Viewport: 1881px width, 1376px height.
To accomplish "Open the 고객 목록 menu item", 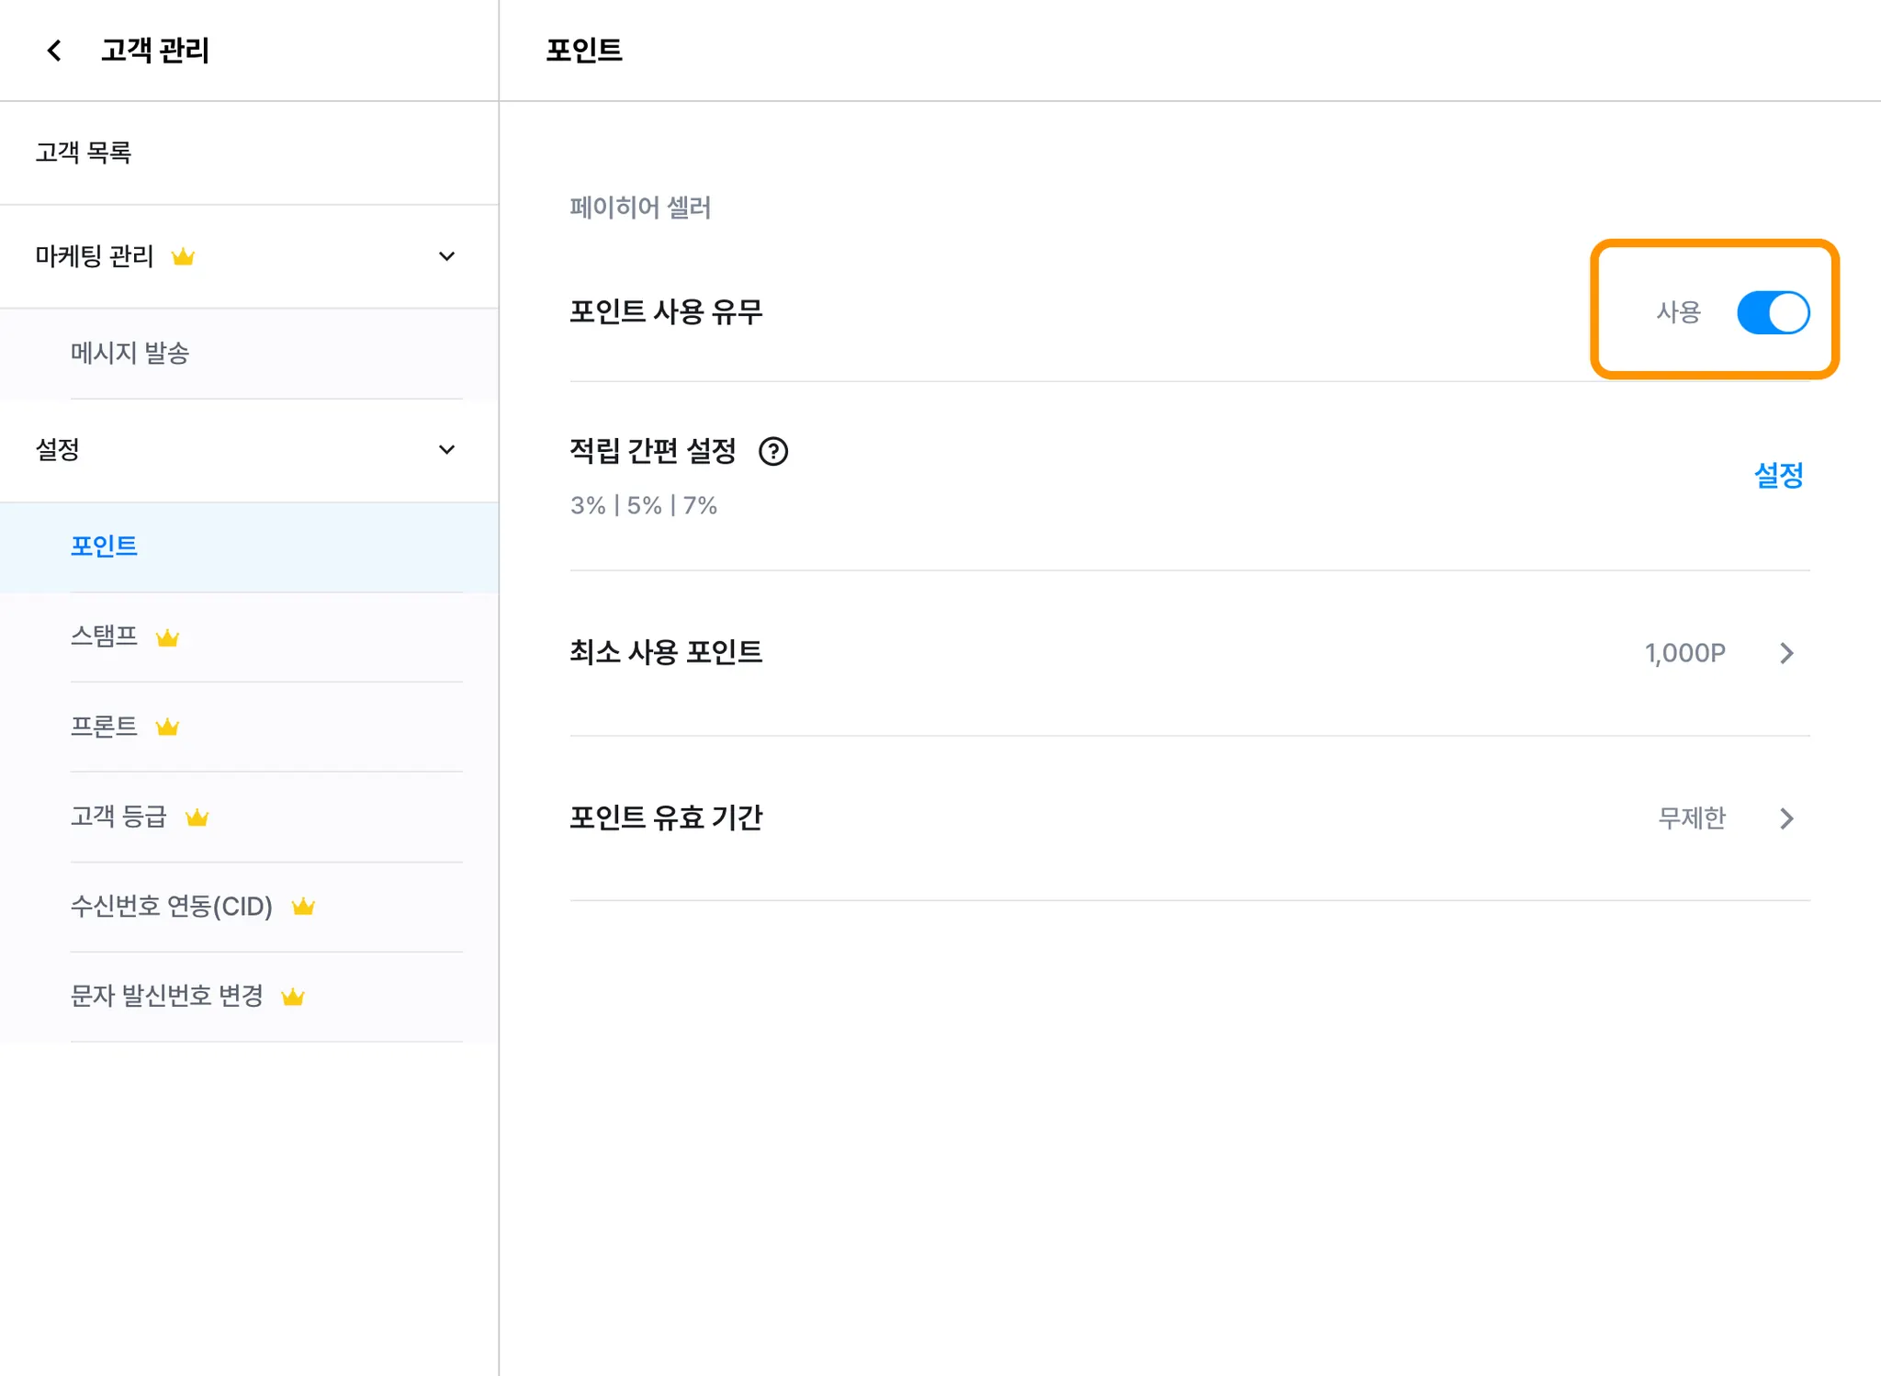I will (84, 152).
